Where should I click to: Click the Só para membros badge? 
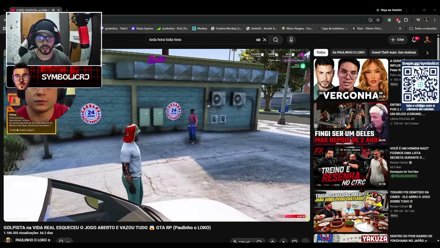[x=404, y=176]
